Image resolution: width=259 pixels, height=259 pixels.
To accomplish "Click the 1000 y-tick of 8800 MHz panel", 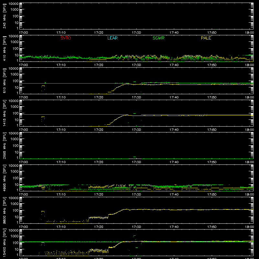I will point(15,204).
